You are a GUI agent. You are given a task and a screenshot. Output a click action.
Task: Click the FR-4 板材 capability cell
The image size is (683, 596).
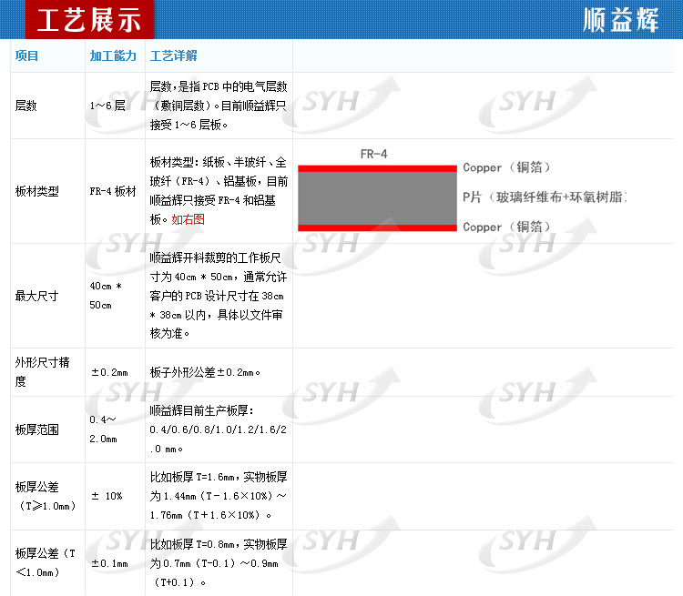pos(113,191)
